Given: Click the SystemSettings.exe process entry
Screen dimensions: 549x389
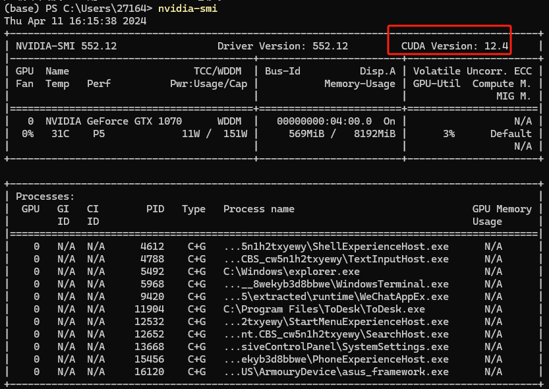Looking at the screenshot, I should (336, 347).
